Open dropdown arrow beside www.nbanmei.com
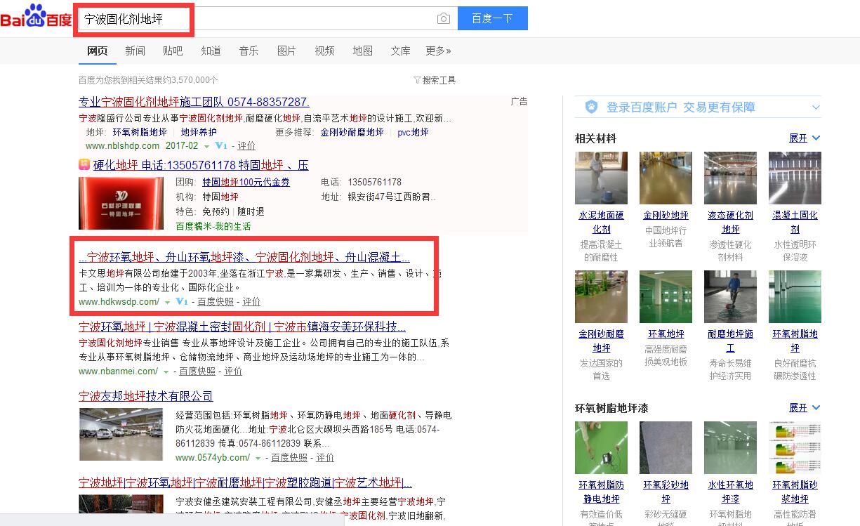The image size is (860, 526). [166, 372]
